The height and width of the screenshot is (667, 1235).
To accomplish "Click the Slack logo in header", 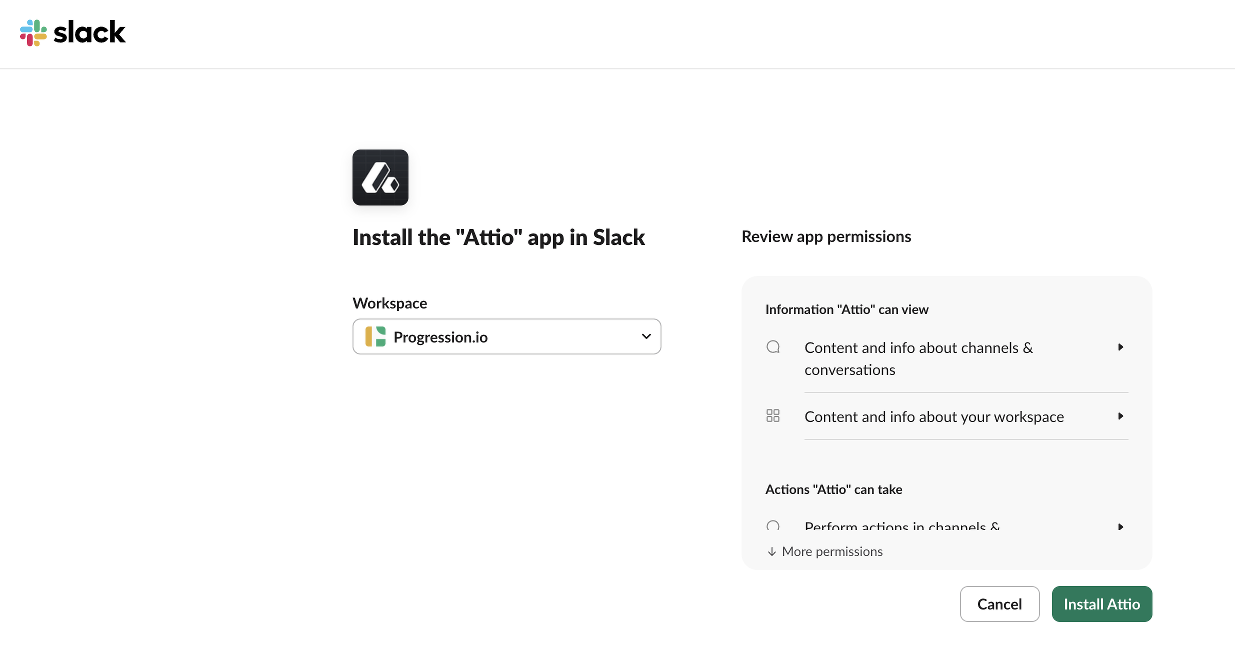I will (33, 32).
